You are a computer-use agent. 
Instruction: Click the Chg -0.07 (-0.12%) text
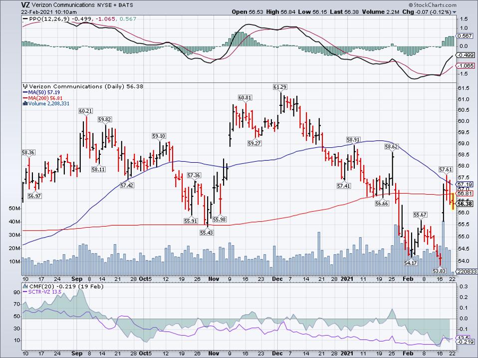[x=427, y=12]
